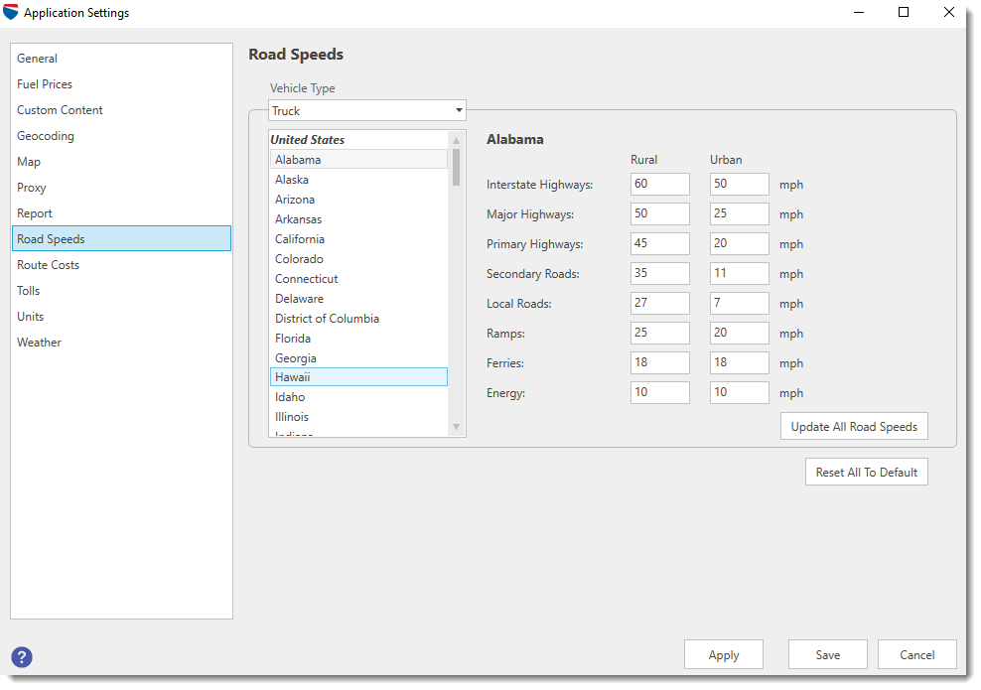The height and width of the screenshot is (690, 981).
Task: Click the Apply button
Action: (723, 655)
